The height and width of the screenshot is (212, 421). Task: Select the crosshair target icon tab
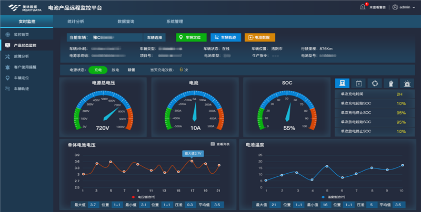tap(375, 83)
